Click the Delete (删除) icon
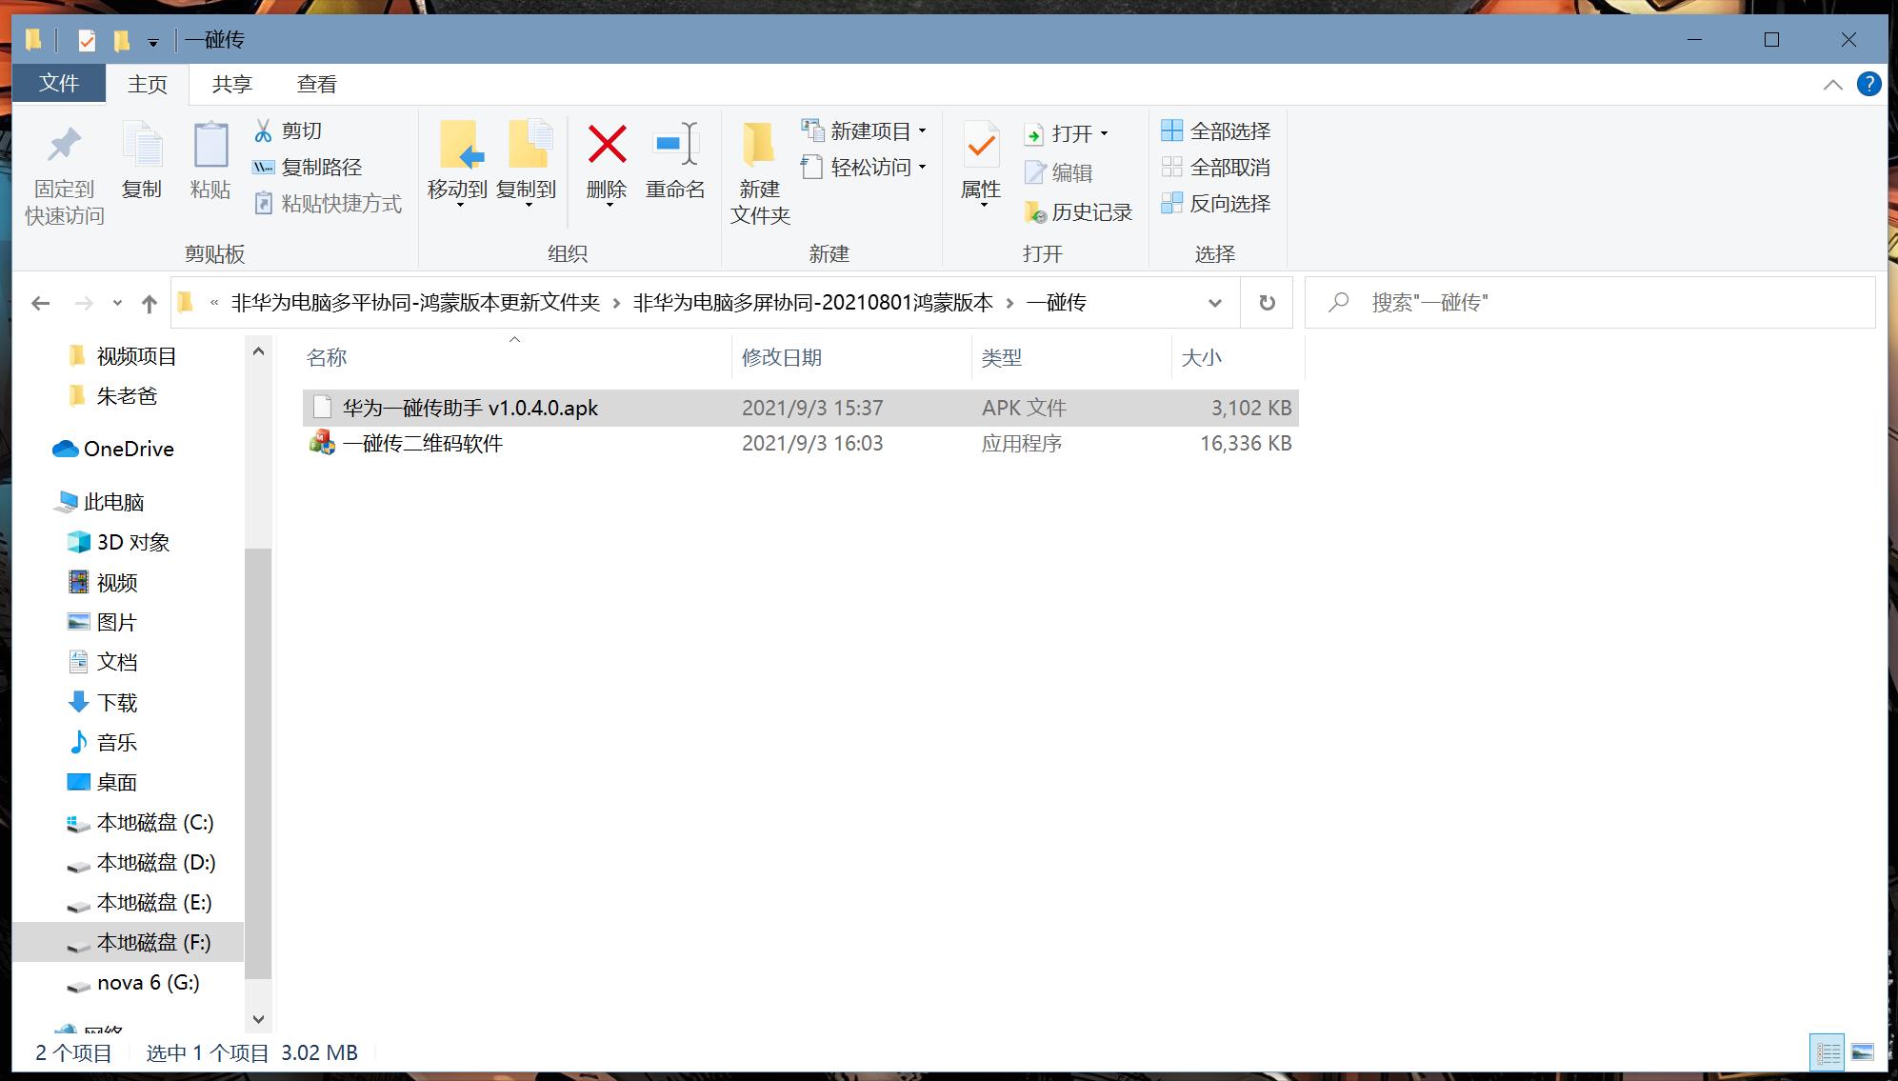This screenshot has width=1898, height=1081. (606, 162)
